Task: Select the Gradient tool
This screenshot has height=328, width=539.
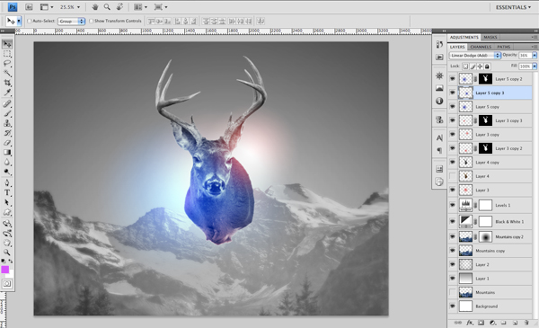Action: [7, 152]
